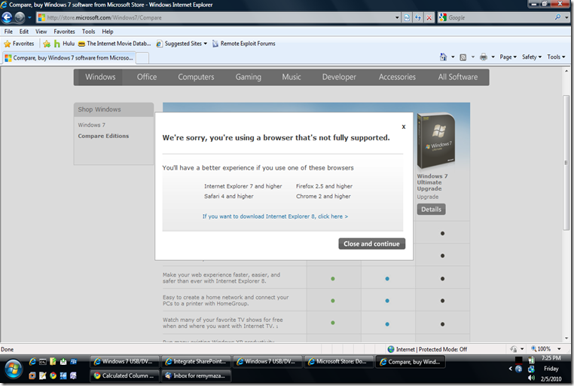Open the File menu
The image size is (574, 386).
(x=8, y=32)
